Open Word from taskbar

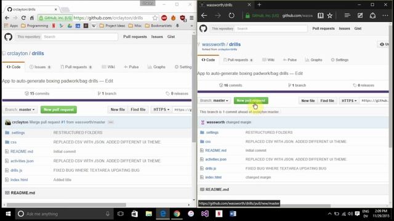[233, 214]
